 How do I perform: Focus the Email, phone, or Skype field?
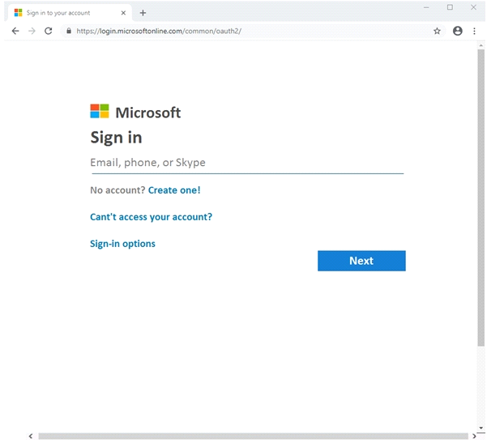click(247, 164)
